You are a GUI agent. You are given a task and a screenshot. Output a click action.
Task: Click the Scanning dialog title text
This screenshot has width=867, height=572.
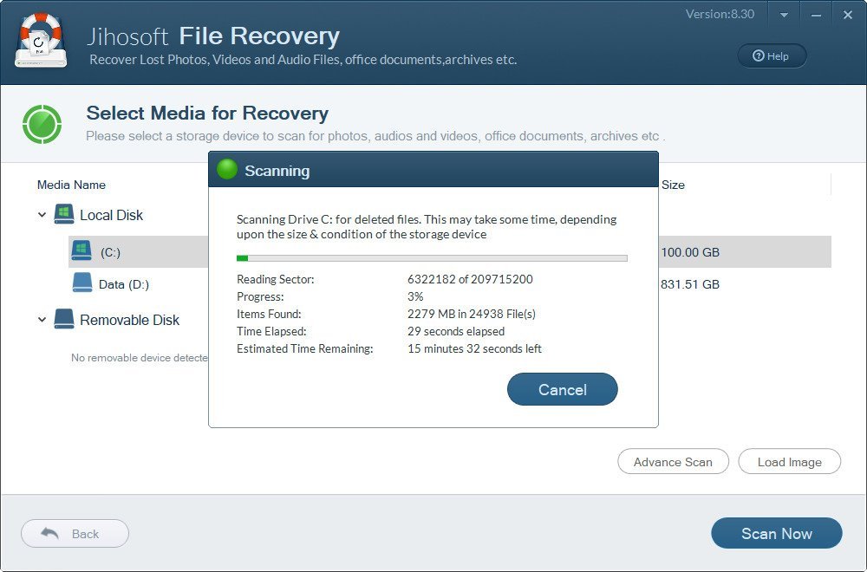[277, 171]
